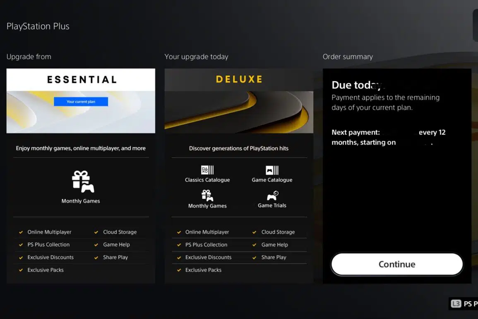Select the Game Trials controller icon
The width and height of the screenshot is (478, 319).
[273, 196]
